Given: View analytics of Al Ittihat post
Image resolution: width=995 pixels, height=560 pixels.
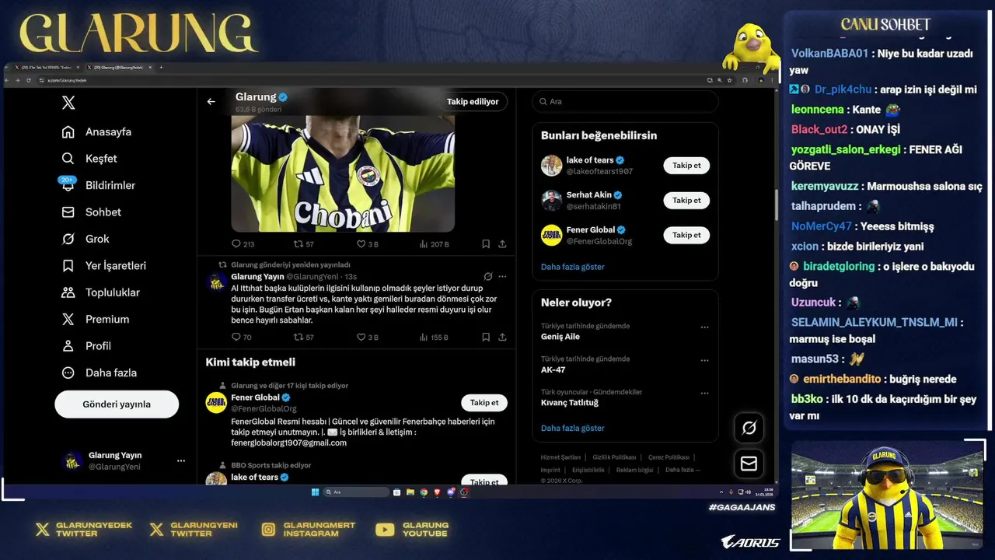Looking at the screenshot, I should 434,337.
